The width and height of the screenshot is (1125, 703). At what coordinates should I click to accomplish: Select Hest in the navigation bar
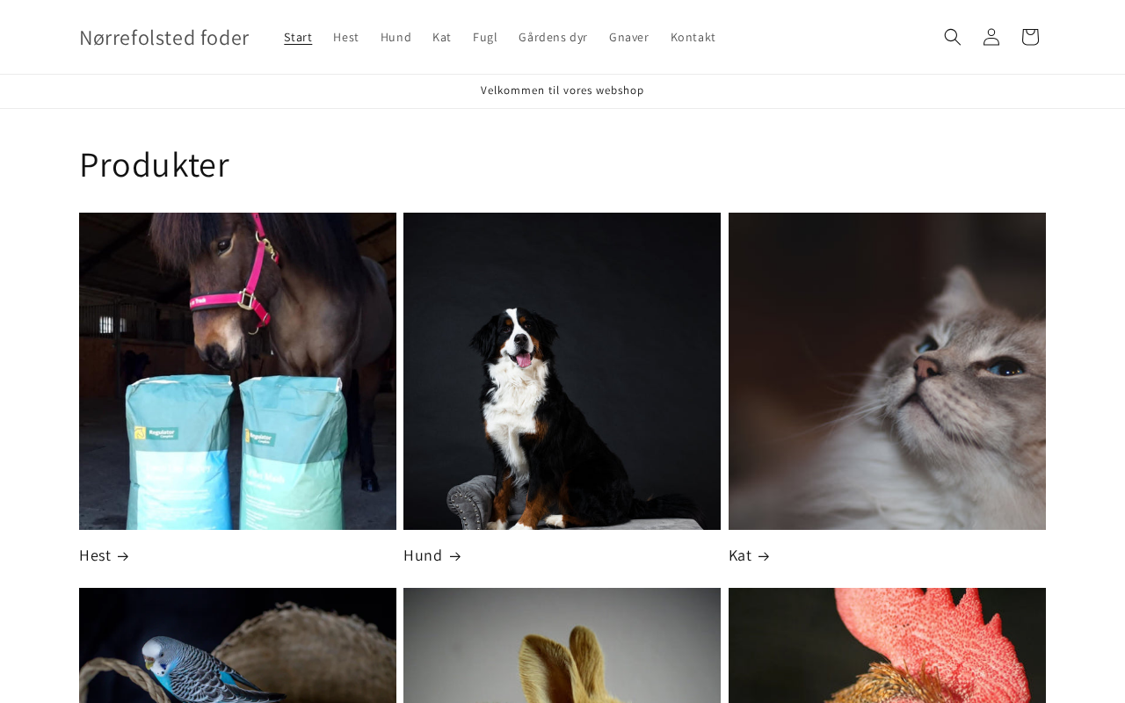346,37
